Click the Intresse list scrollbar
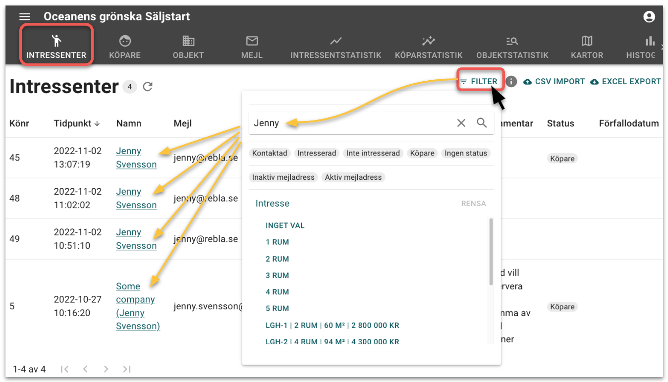Image resolution: width=668 pixels, height=382 pixels. [491, 252]
